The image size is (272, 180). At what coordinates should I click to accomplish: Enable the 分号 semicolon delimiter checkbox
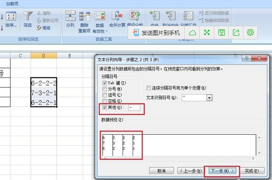click(104, 89)
